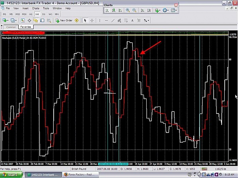This screenshot has height=178, width=238.
Task: Switch to MN timeframe
Action: click(57, 14)
